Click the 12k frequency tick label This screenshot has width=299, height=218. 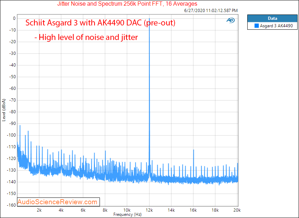pos(149,210)
